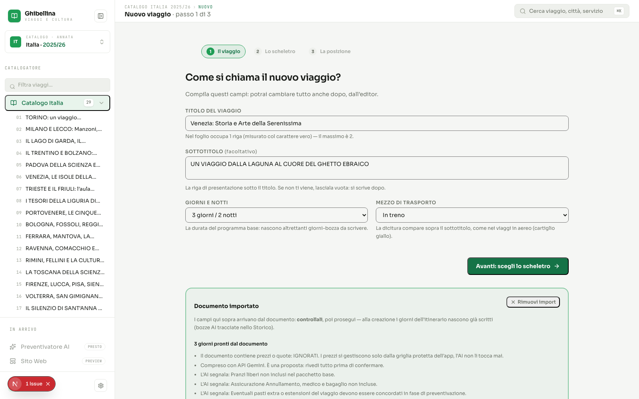Collapse the sidebar panel icon
The width and height of the screenshot is (639, 399).
pos(101,16)
